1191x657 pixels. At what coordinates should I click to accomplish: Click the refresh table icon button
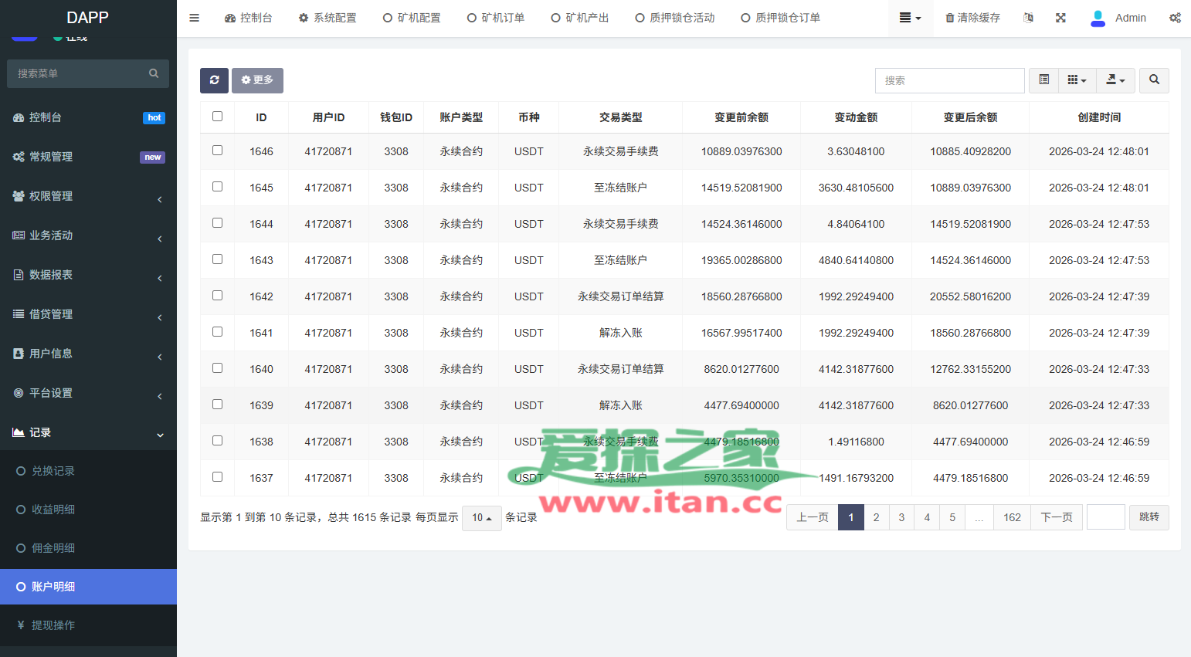pyautogui.click(x=214, y=80)
